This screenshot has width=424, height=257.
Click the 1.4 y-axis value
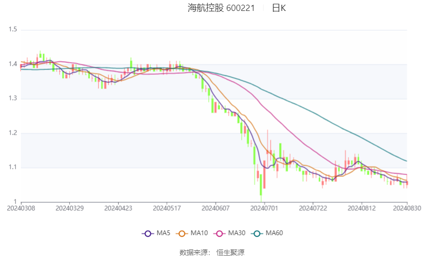point(12,64)
